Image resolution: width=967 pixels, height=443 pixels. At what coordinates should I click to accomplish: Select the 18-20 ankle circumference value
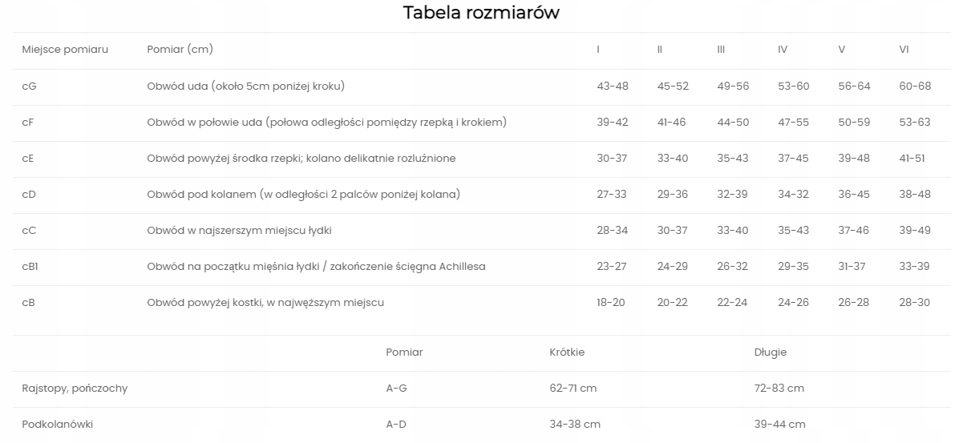[x=611, y=303]
